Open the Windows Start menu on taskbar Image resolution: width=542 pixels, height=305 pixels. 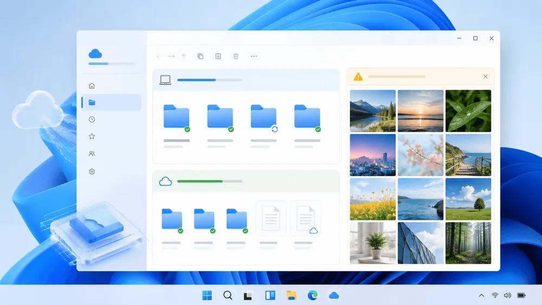207,295
